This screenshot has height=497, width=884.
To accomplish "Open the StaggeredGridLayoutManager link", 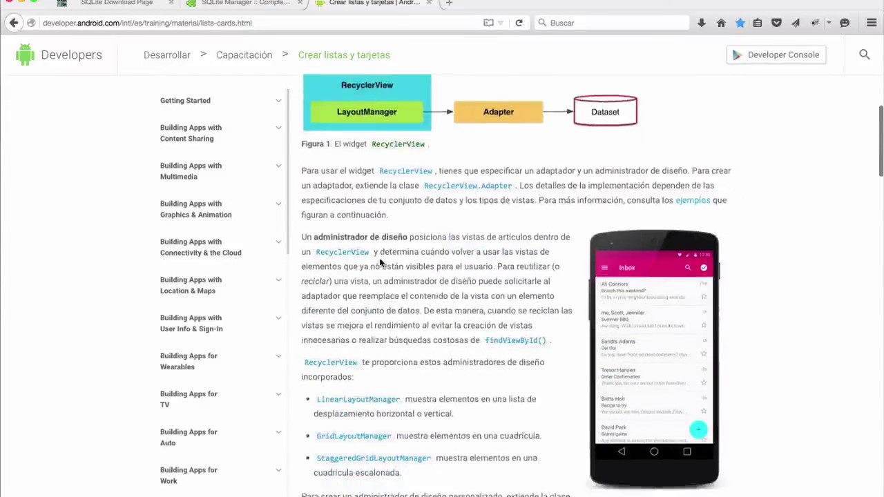I will 374,458.
